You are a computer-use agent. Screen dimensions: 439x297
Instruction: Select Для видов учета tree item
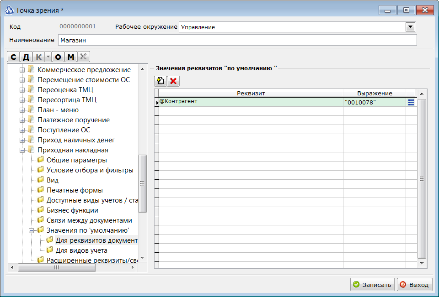(81, 250)
